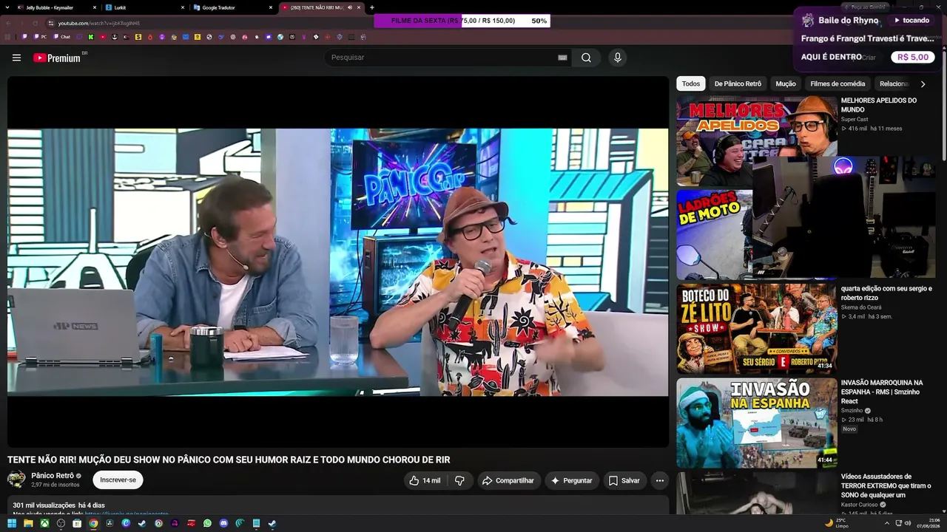This screenshot has width=947, height=532.
Task: Open the tab search dropdown arrow
Action: (7, 7)
